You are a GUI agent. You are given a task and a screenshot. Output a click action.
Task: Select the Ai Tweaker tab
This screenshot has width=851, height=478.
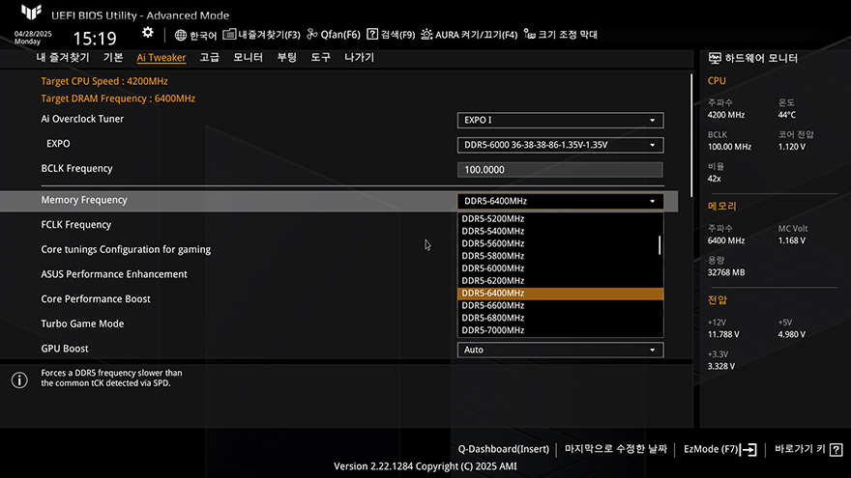tap(161, 57)
